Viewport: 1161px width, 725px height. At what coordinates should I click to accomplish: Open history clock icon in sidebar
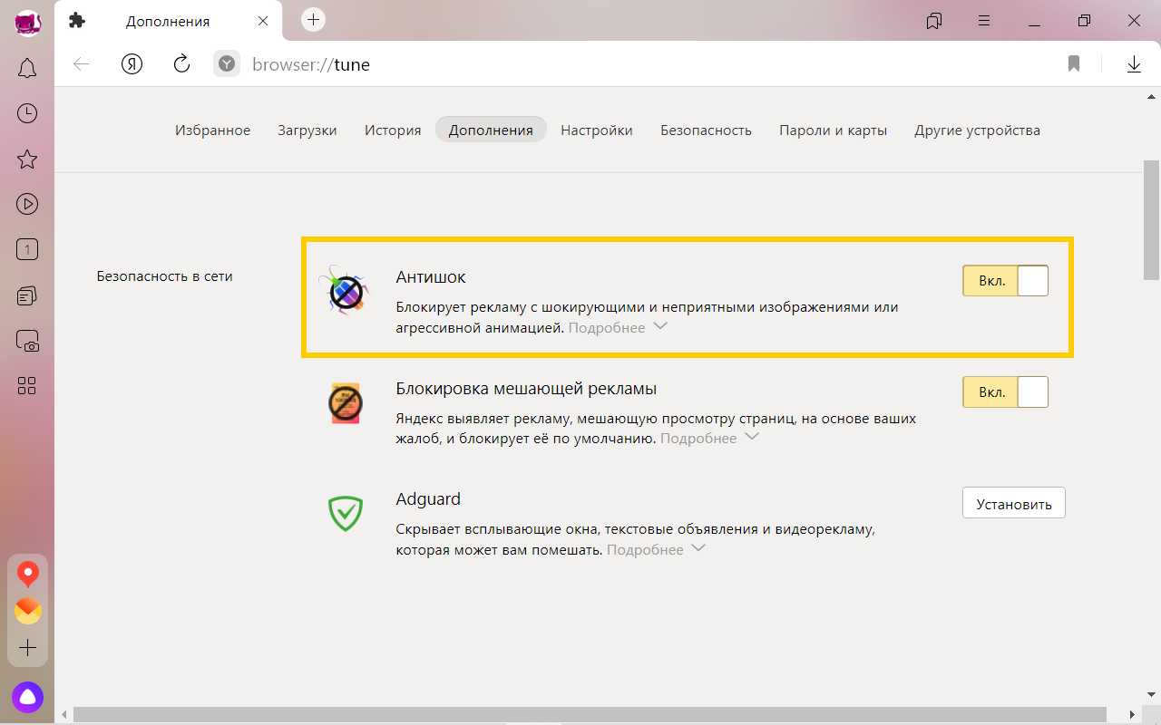pyautogui.click(x=27, y=113)
